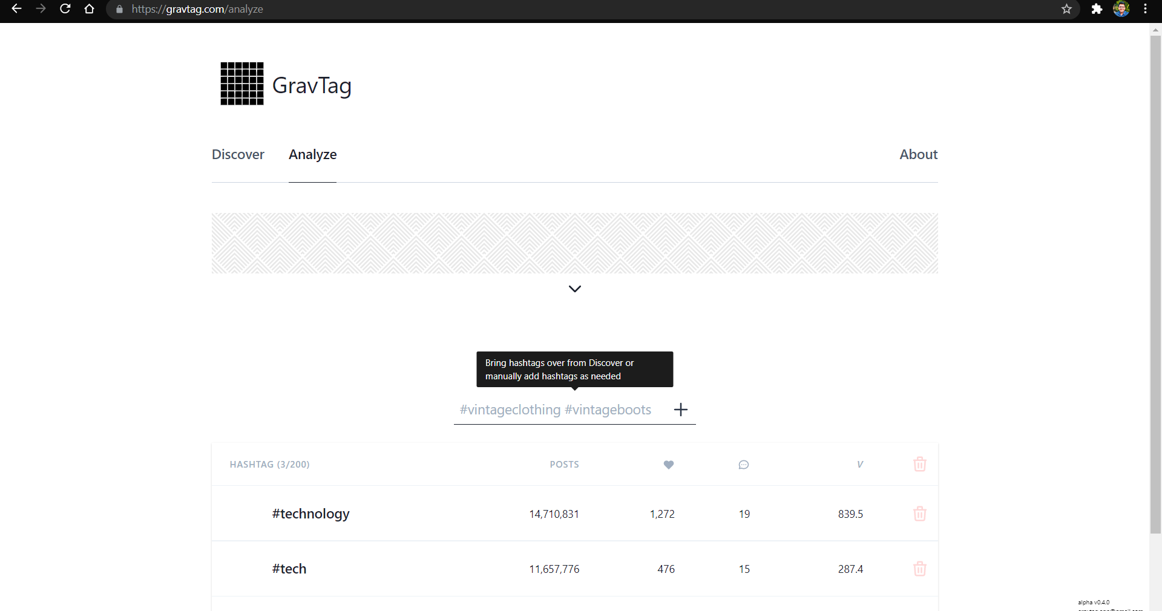Click the page vertical scrollbar thumb

pyautogui.click(x=1155, y=284)
